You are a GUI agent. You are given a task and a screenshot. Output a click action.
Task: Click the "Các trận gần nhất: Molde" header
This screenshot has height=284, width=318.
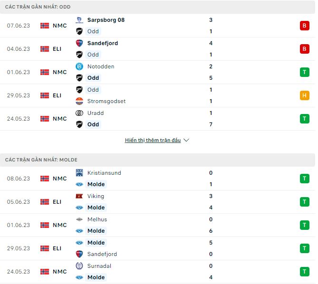(x=41, y=160)
